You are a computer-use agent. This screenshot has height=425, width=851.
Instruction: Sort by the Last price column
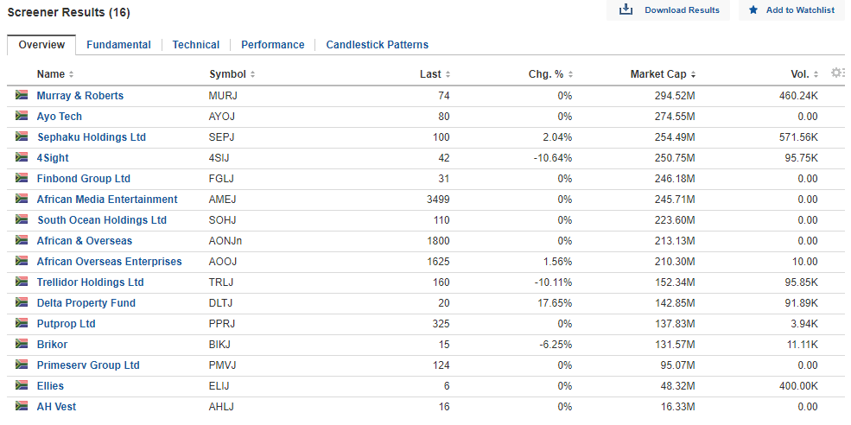(435, 74)
